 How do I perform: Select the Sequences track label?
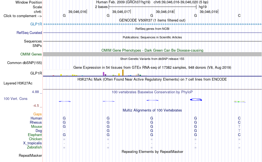click(x=33, y=41)
